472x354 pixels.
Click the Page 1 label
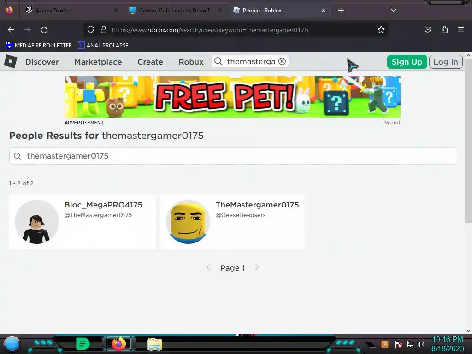[232, 268]
